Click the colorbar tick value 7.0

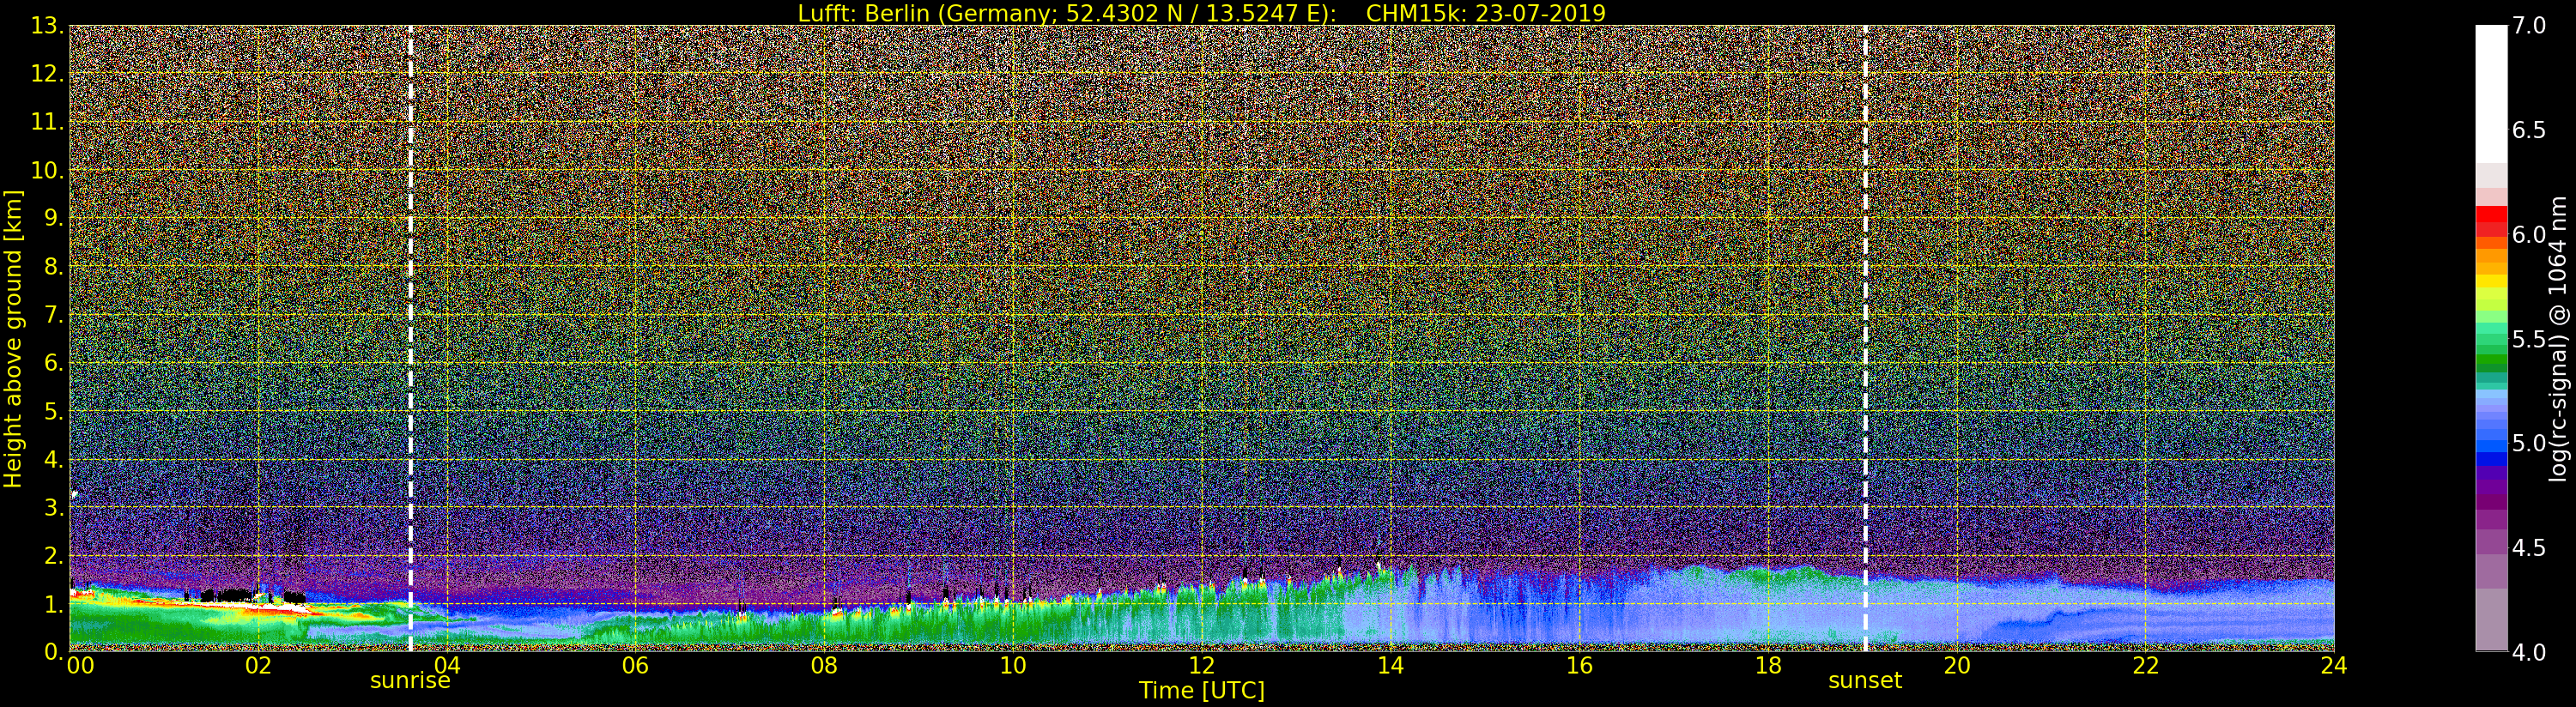click(x=2529, y=26)
